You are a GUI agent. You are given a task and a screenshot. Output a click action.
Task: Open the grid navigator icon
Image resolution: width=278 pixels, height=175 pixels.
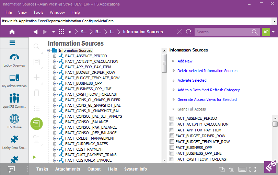pyautogui.click(x=62, y=32)
